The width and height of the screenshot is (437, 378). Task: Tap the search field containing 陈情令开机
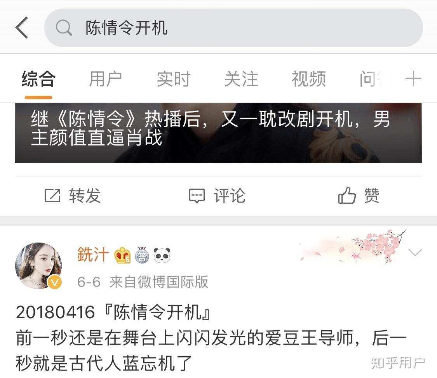point(233,28)
